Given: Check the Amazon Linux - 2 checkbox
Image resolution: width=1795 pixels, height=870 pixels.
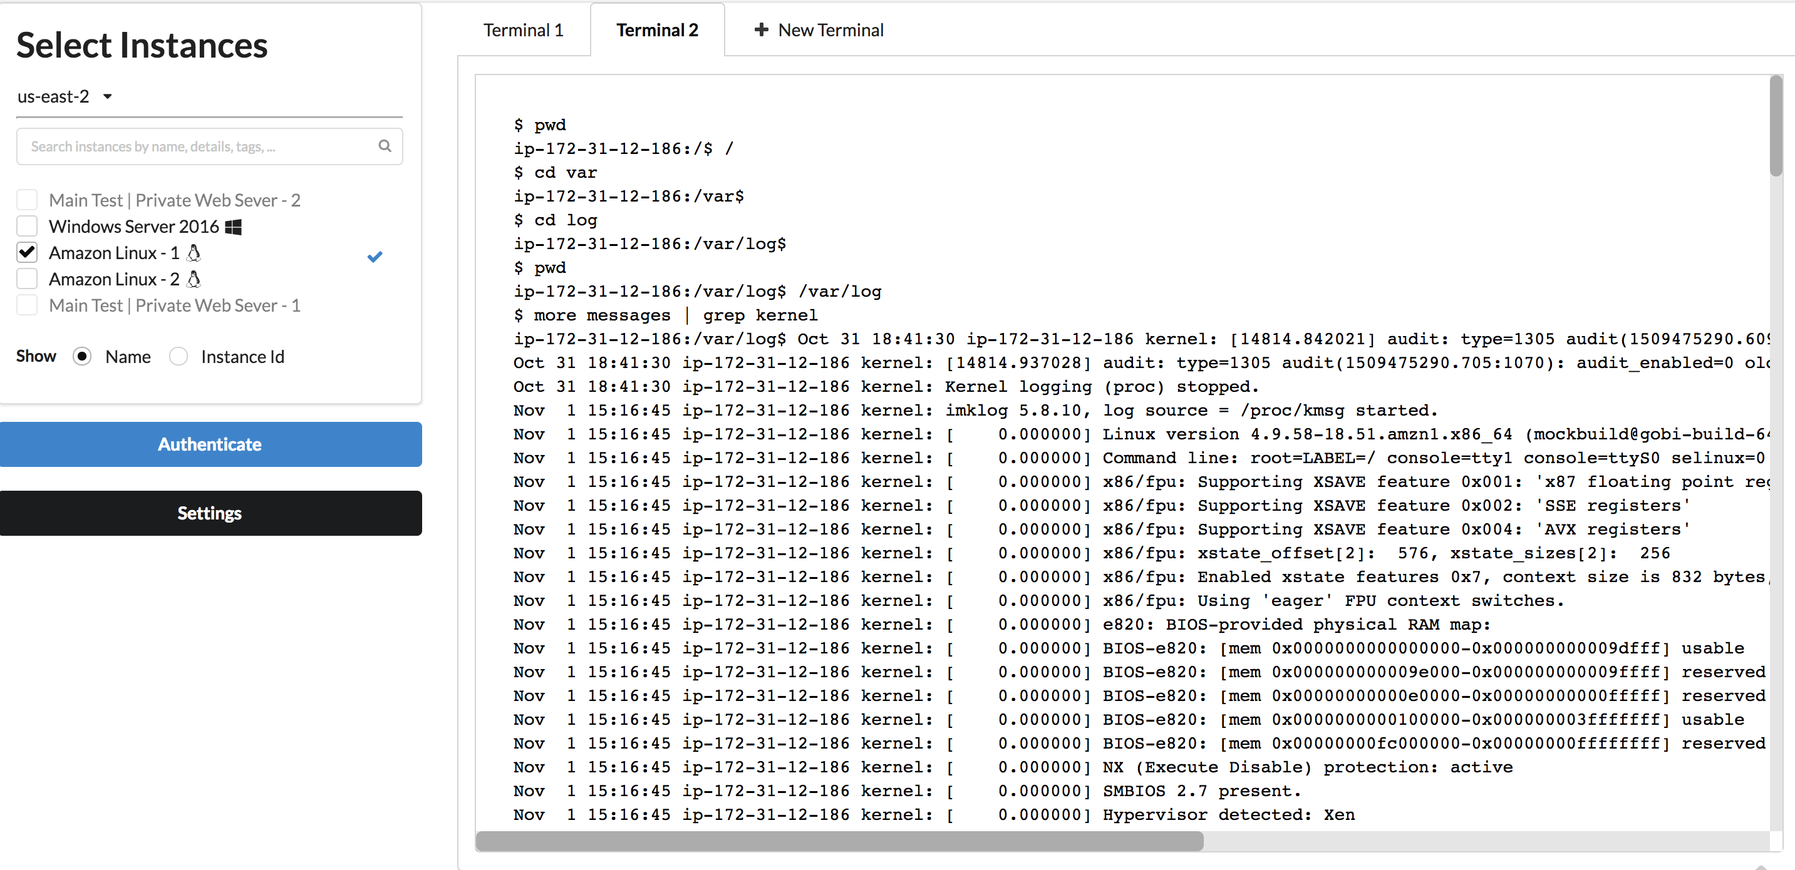Looking at the screenshot, I should pyautogui.click(x=27, y=279).
